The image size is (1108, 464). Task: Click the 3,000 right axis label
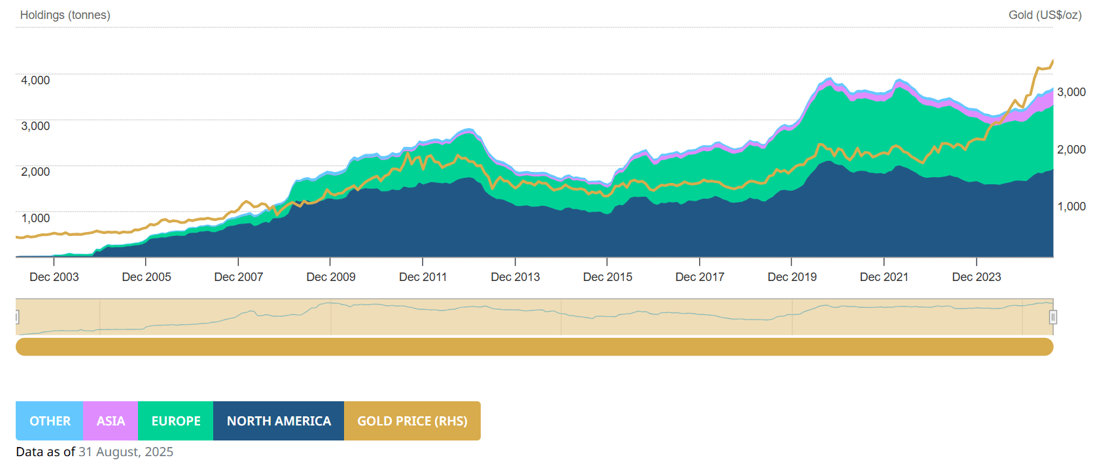point(1071,92)
